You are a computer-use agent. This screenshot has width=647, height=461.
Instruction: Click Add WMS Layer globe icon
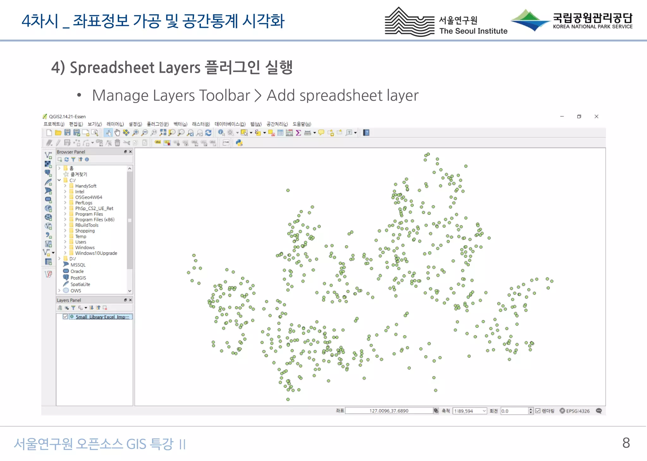point(48,209)
